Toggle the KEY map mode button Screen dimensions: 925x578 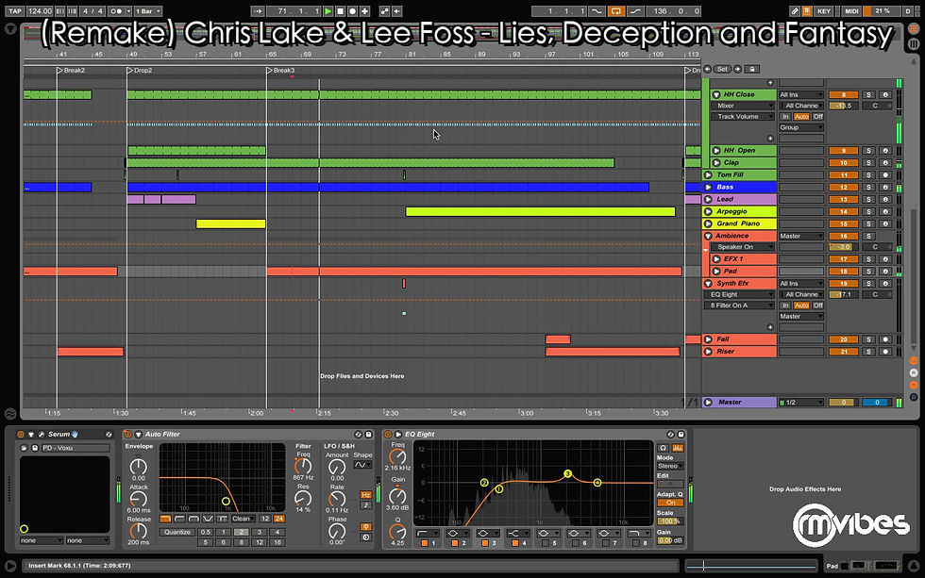[x=824, y=10]
